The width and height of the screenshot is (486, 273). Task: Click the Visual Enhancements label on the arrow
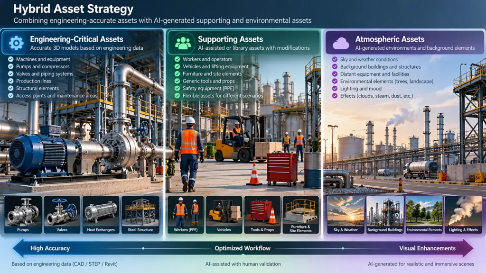[427, 248]
